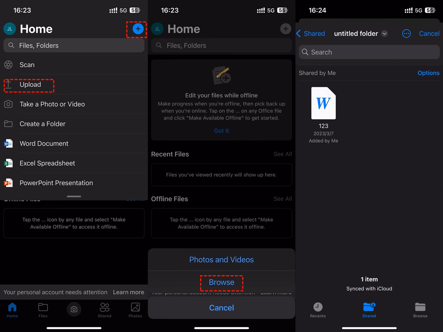The image size is (443, 332).
Task: Create a new PowerPoint Presentation
Action: [x=56, y=183]
